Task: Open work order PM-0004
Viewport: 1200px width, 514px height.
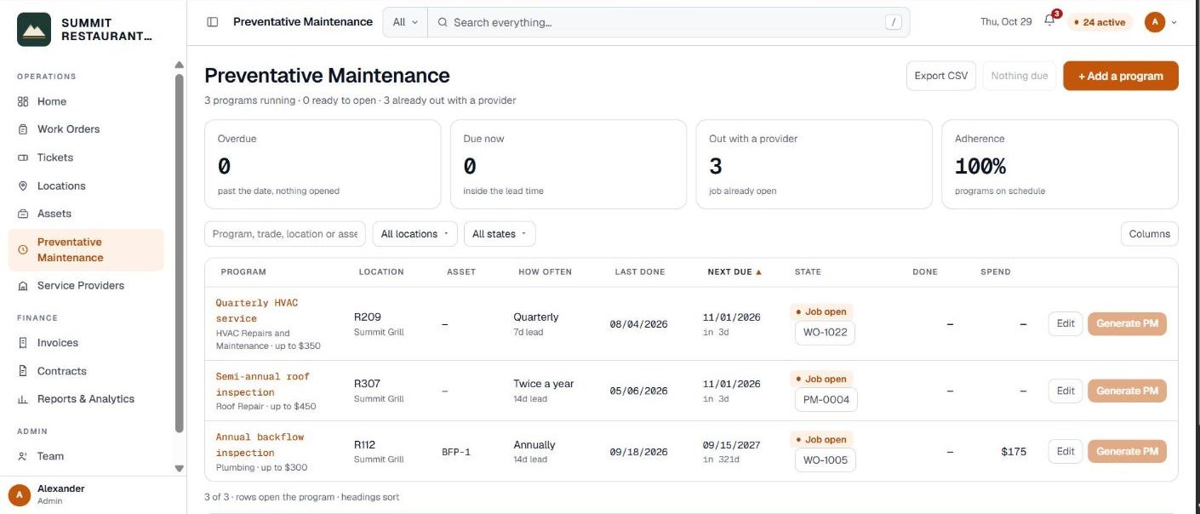Action: point(826,399)
